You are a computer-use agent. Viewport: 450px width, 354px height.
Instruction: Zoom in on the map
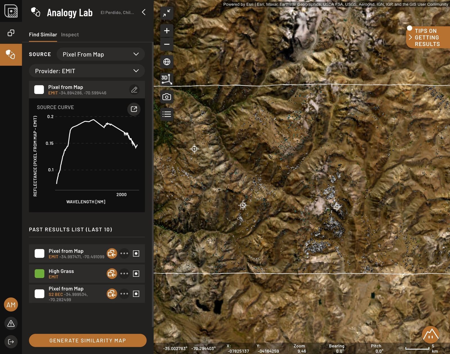[x=167, y=31]
